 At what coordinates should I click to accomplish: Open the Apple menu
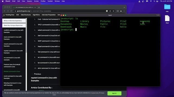coord(3,1)
